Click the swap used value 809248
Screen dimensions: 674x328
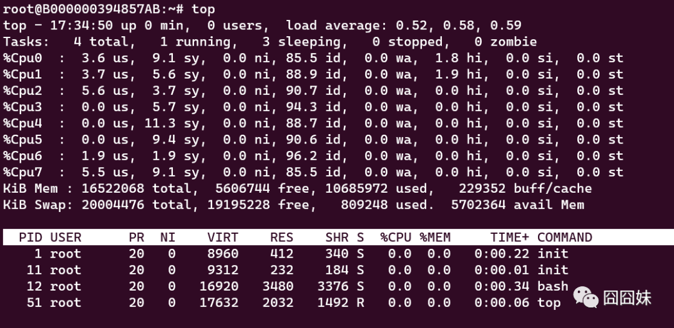(364, 205)
